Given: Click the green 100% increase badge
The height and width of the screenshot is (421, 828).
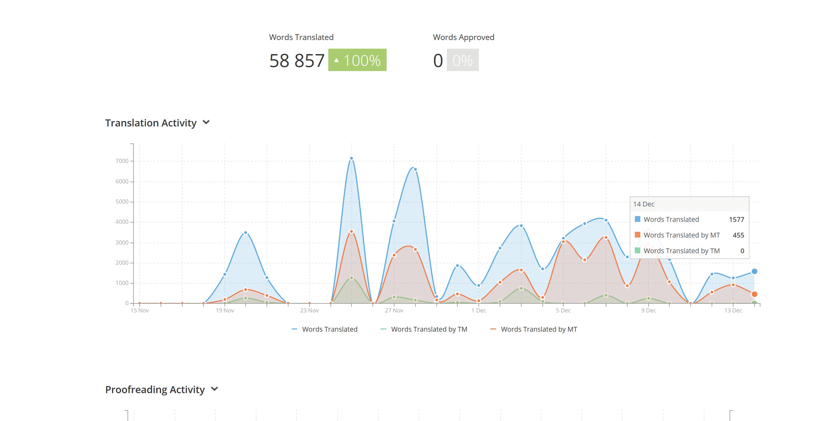Looking at the screenshot, I should pos(357,60).
